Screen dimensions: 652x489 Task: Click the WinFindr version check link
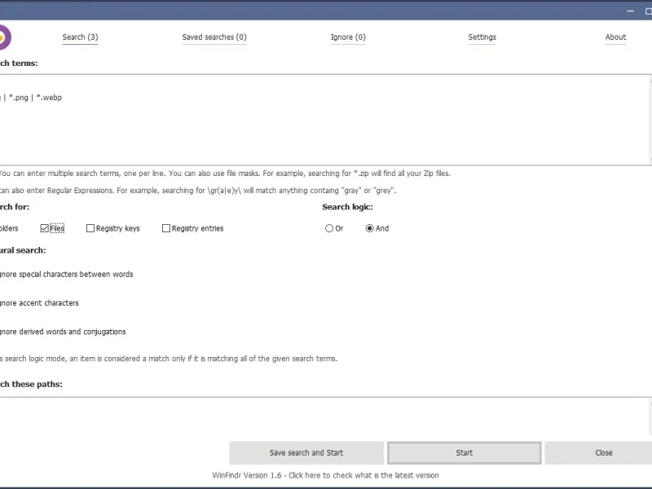pyautogui.click(x=325, y=475)
